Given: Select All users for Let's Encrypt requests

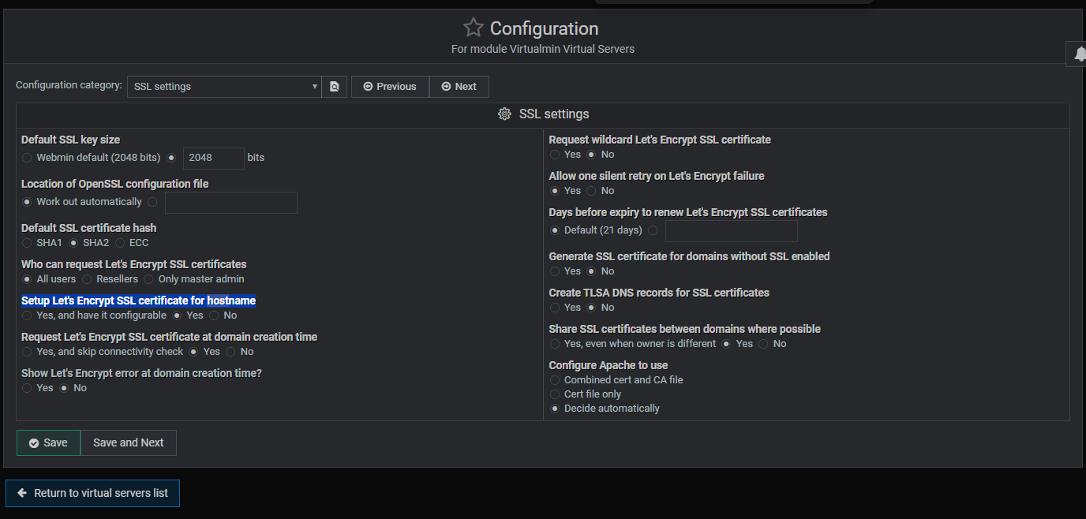Looking at the screenshot, I should tap(27, 279).
